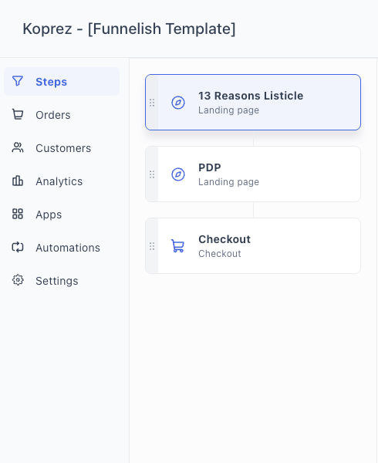Image resolution: width=378 pixels, height=463 pixels.
Task: Click the gear icon beside Settings
Action: tap(18, 280)
